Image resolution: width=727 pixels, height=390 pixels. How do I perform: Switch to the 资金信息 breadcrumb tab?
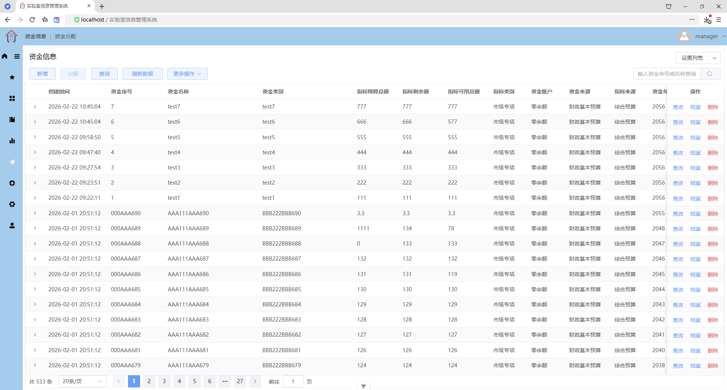(36, 36)
